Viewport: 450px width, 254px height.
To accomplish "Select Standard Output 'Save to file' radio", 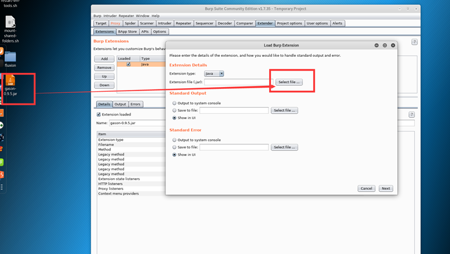I will (174, 110).
